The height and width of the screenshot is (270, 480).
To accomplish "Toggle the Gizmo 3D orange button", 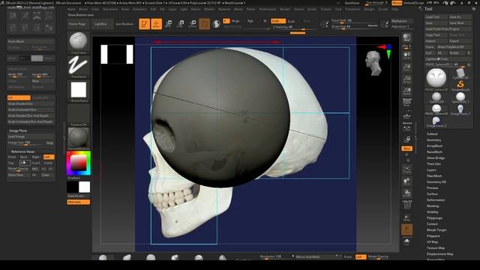I will tap(205, 24).
